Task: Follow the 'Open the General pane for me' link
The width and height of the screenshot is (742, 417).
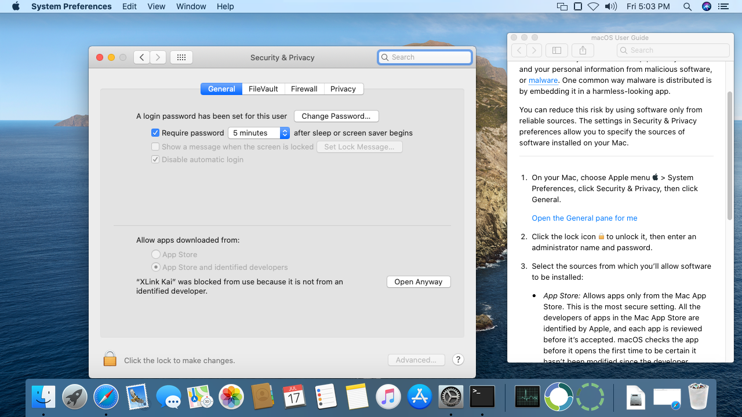Action: pyautogui.click(x=584, y=218)
